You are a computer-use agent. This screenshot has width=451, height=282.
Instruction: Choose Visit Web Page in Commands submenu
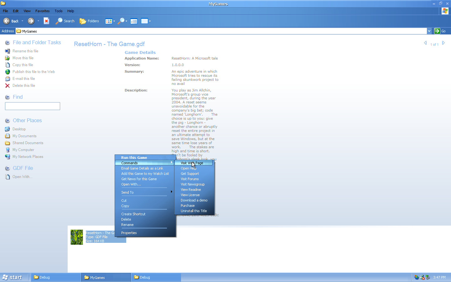[194, 163]
